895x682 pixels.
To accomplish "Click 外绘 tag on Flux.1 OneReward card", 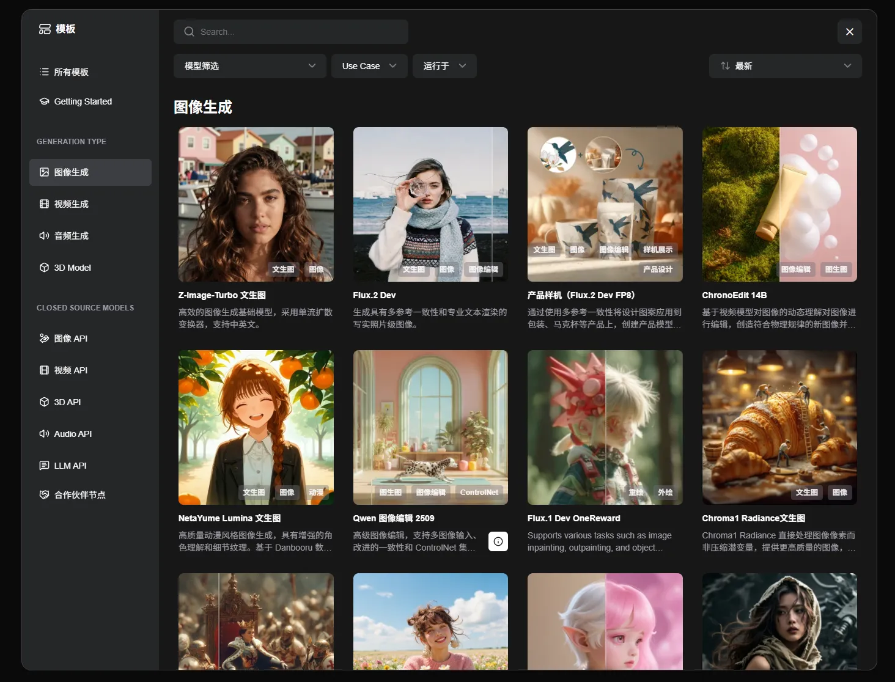I will pos(665,493).
